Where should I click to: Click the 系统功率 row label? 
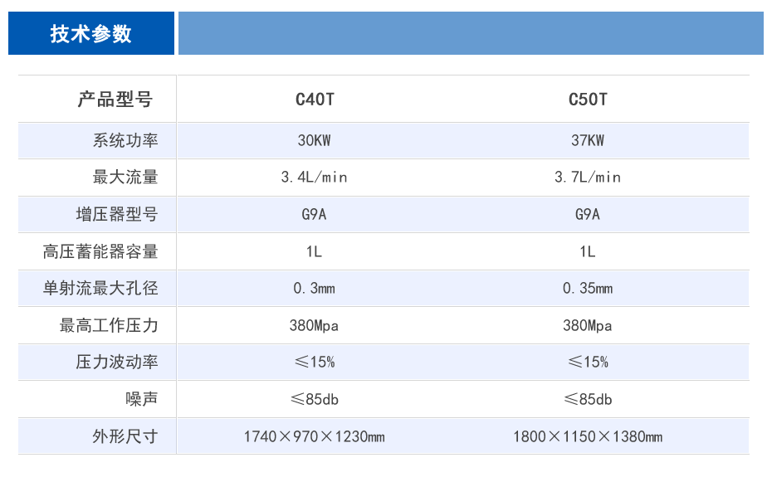[125, 140]
